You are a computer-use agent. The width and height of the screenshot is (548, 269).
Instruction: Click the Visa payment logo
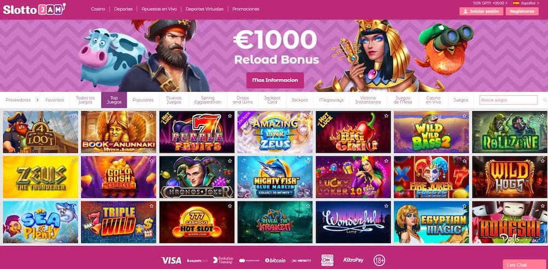(171, 260)
